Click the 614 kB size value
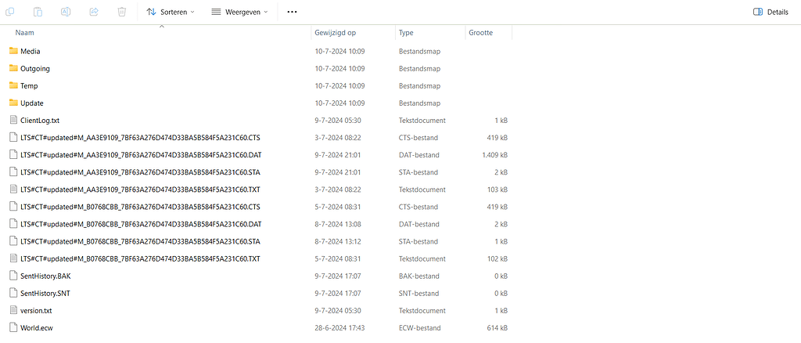This screenshot has width=801, height=343. pyautogui.click(x=497, y=327)
